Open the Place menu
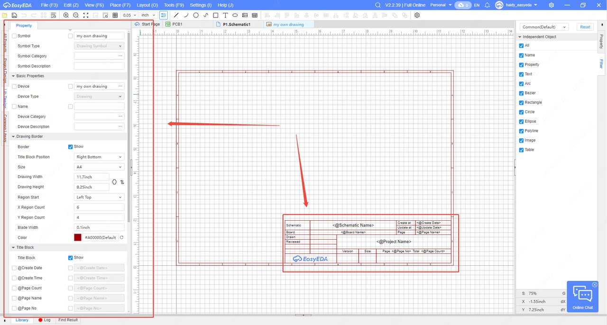This screenshot has width=607, height=325. click(x=120, y=5)
